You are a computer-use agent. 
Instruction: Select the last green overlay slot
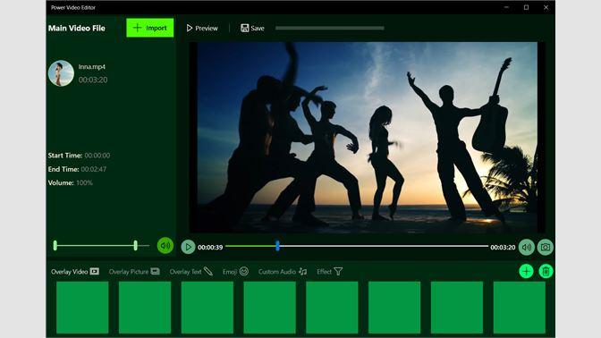[520, 308]
